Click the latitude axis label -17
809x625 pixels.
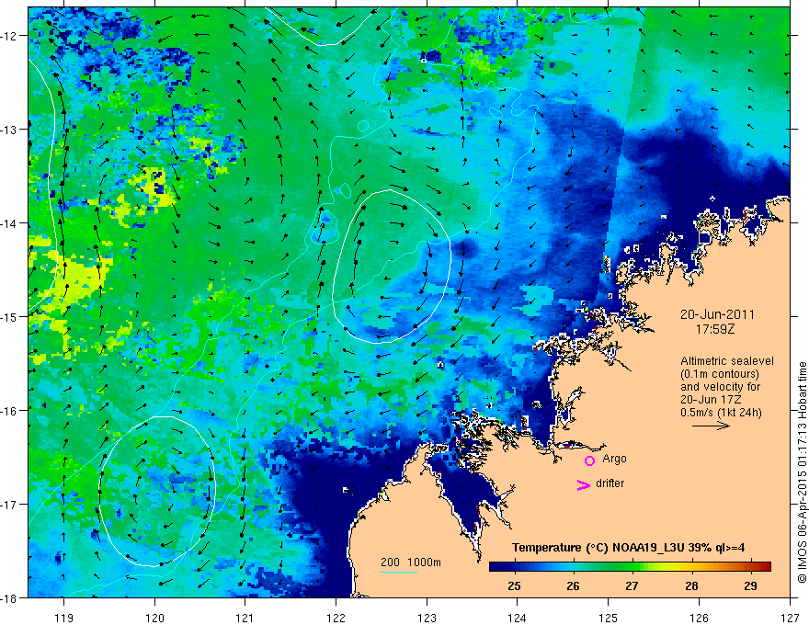9,505
